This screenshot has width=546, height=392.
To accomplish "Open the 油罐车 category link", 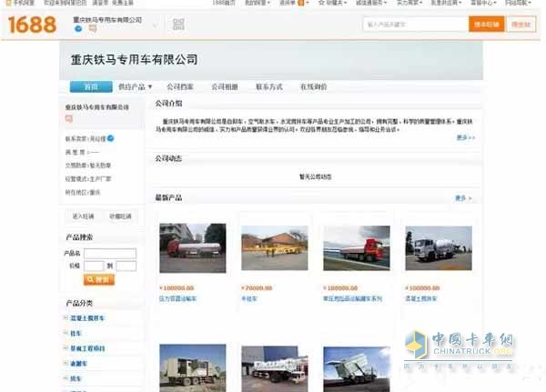I will 78,364.
